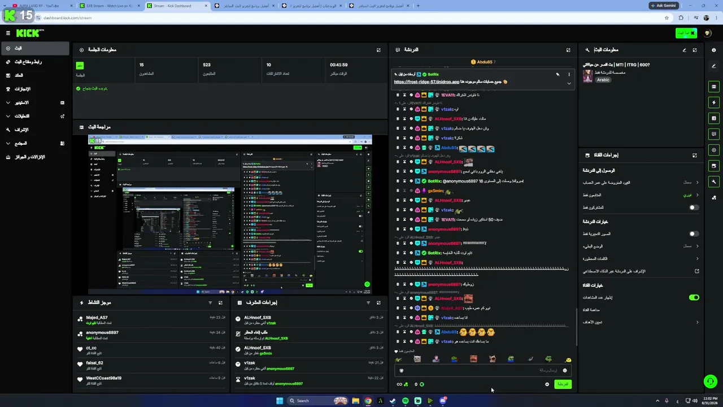Open the user avatar menu in the top bar

(708, 33)
